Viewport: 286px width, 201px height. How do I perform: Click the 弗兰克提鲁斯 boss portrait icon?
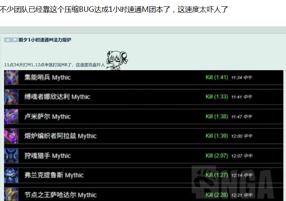click(11, 175)
